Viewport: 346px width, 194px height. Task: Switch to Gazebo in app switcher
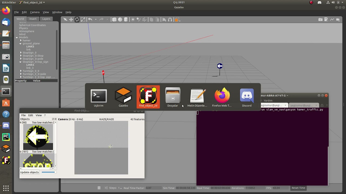(123, 97)
